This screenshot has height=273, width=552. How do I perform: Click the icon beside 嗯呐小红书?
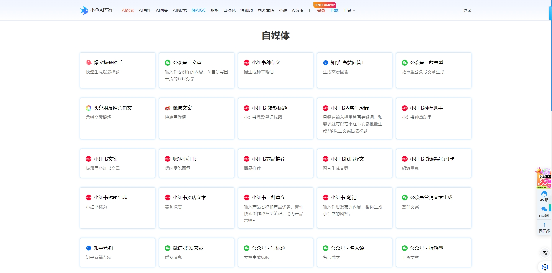167,159
